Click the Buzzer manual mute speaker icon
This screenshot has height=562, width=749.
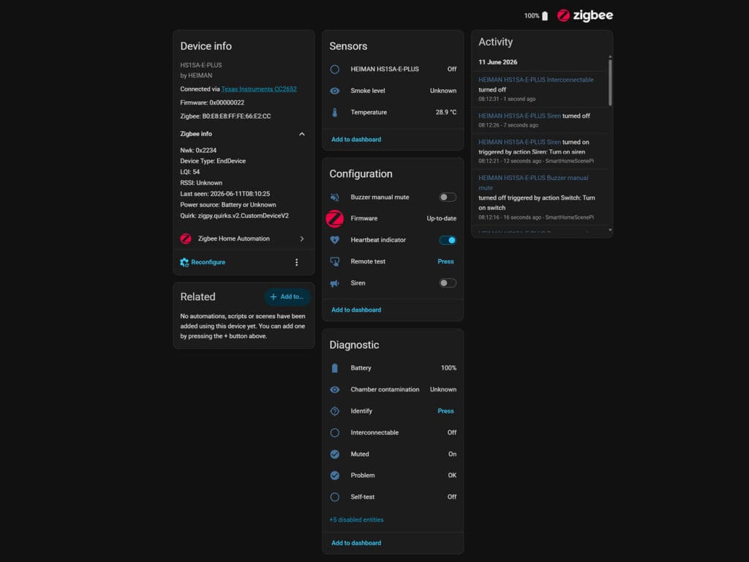pos(335,198)
